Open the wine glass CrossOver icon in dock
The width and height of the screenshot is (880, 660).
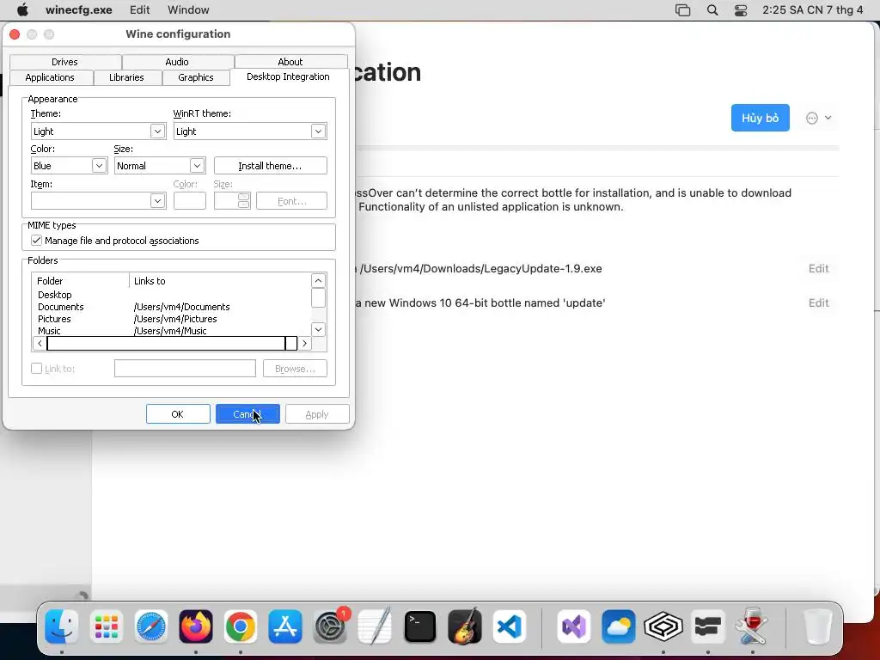(753, 626)
